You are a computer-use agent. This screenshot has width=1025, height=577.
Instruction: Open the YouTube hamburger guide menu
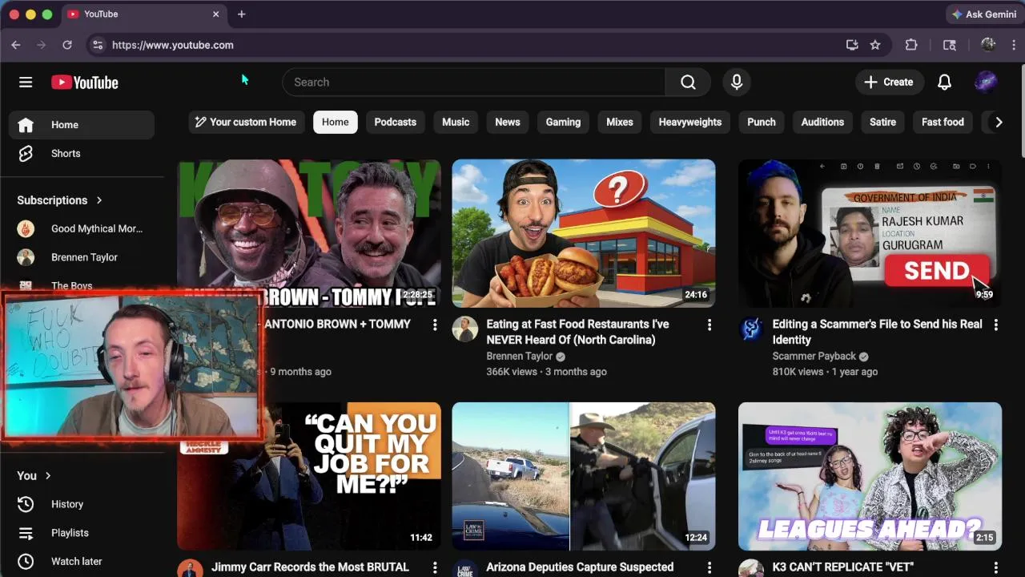click(26, 83)
